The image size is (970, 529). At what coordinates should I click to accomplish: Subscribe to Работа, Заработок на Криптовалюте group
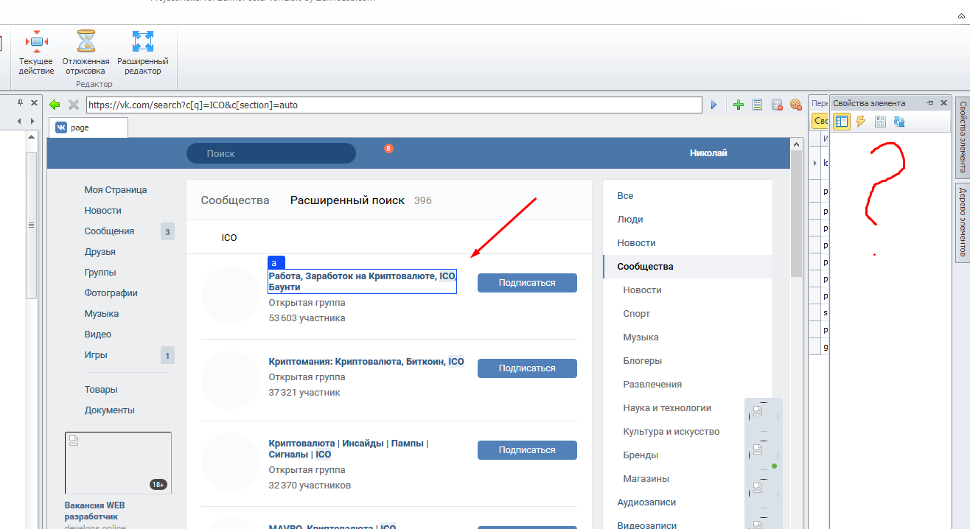point(527,282)
